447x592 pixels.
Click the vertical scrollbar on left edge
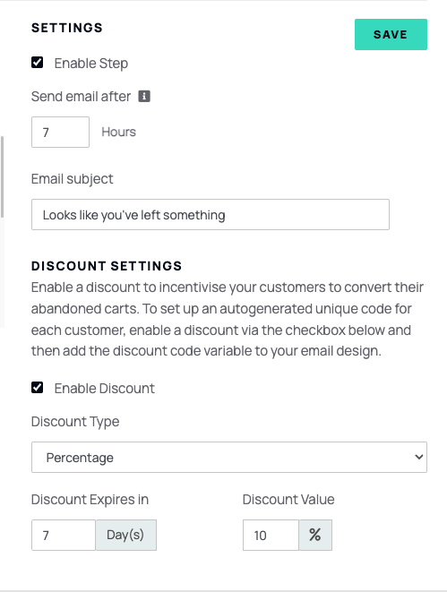(3, 176)
